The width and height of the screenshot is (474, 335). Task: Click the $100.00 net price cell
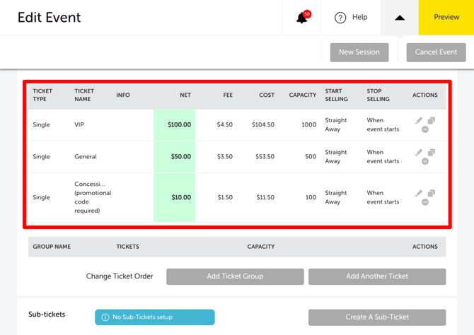pyautogui.click(x=175, y=125)
